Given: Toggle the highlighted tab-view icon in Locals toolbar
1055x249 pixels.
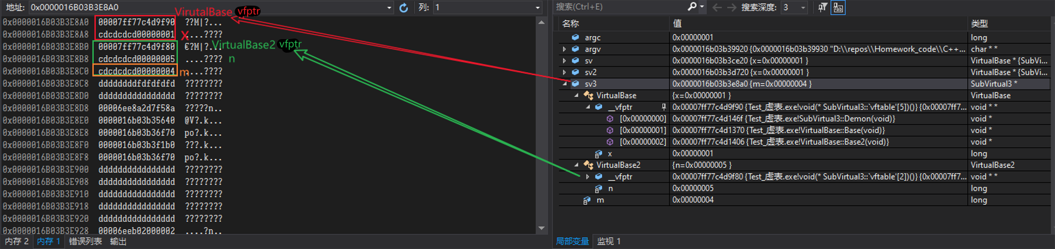Looking at the screenshot, I should [838, 7].
